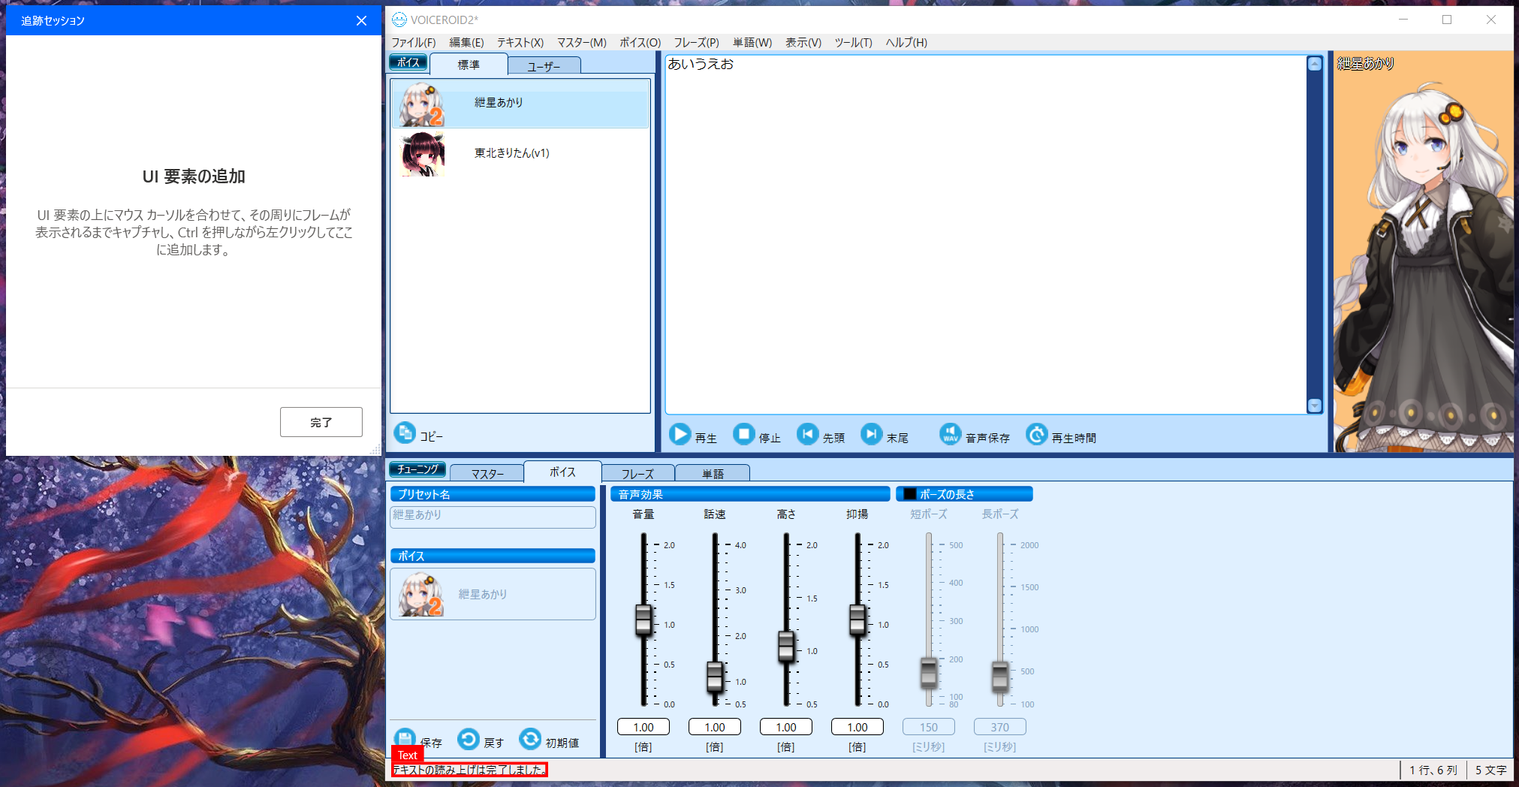Screen dimensions: 1519x787
Task: Open the ツール(T) menu
Action: click(x=853, y=43)
